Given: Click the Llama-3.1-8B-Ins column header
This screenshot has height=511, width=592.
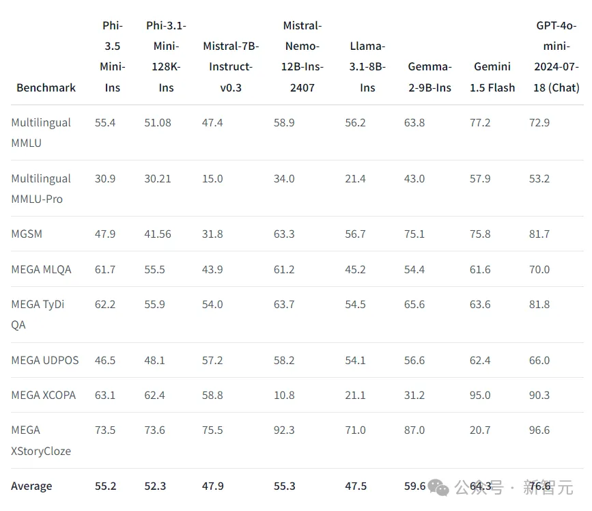Looking at the screenshot, I should 367,67.
